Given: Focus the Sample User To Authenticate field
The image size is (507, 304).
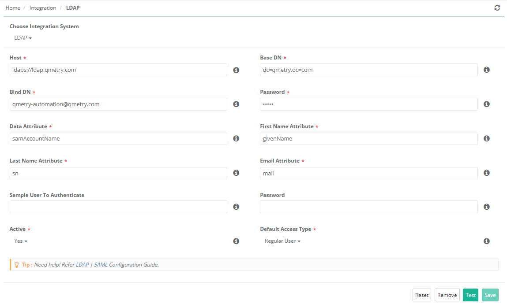Looking at the screenshot, I should (118, 207).
